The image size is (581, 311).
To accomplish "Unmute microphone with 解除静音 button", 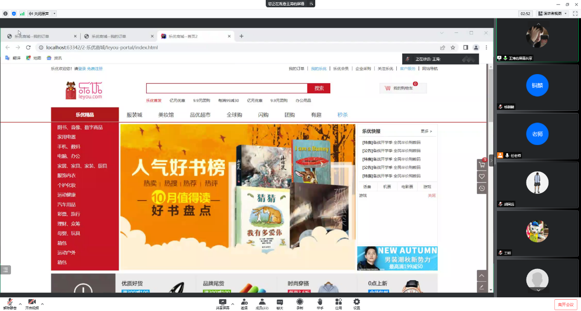I will click(x=10, y=304).
